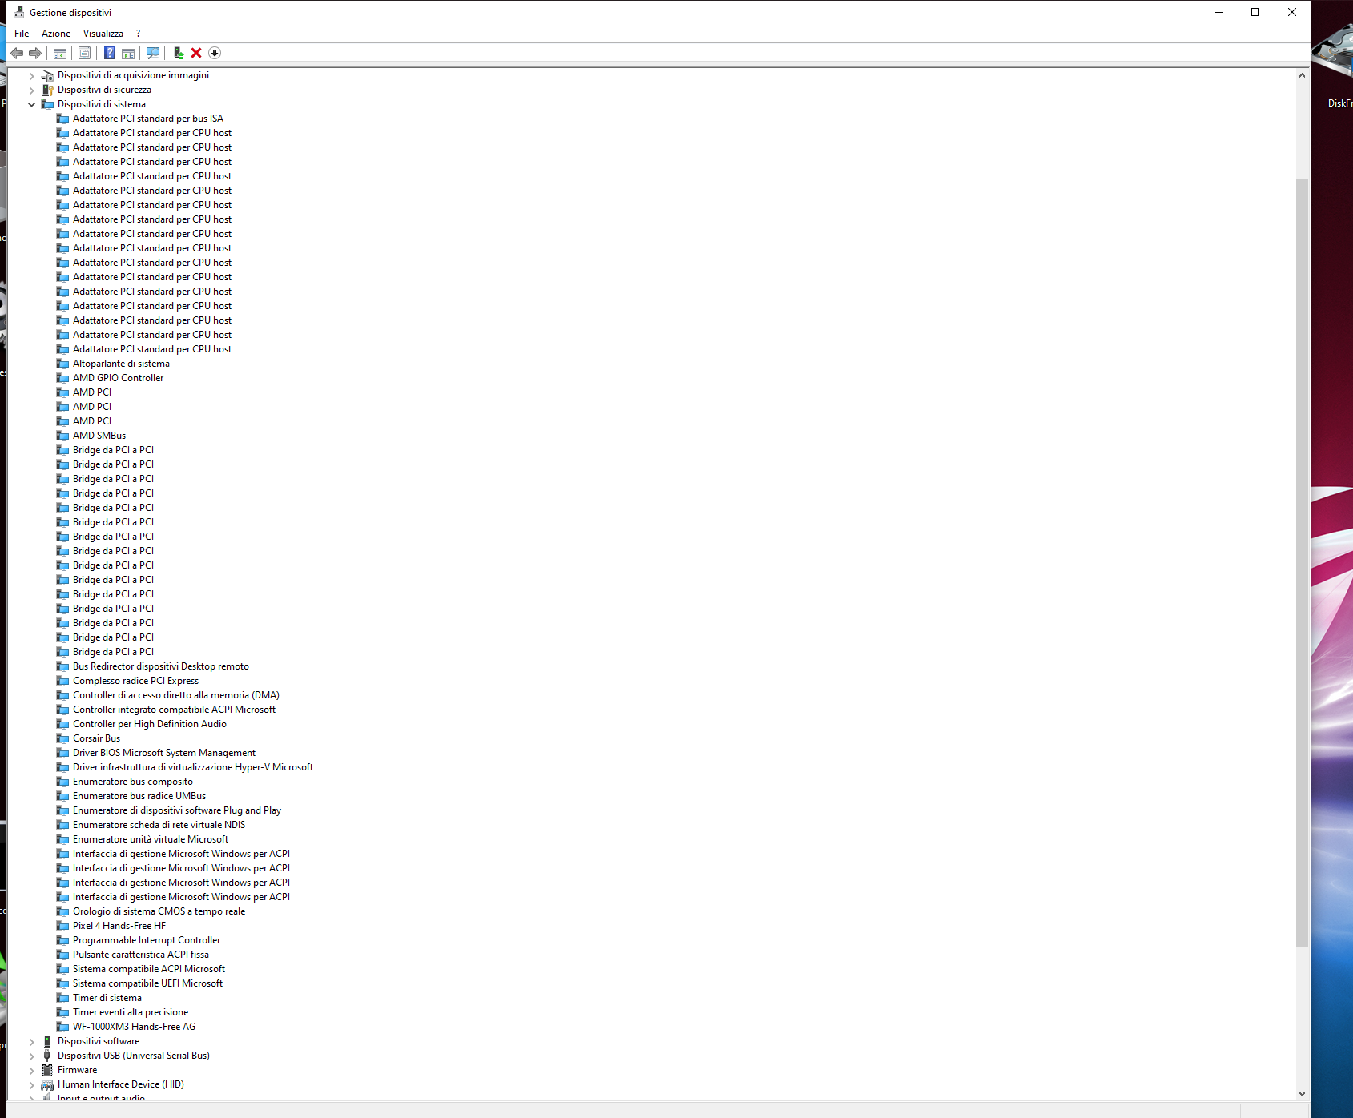Click icon beside Altoparlante di sistema
Screen dimensions: 1353x1118
[62, 364]
